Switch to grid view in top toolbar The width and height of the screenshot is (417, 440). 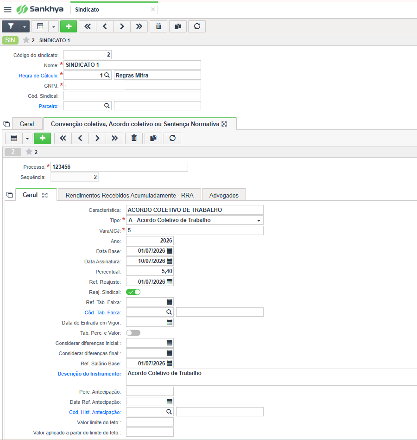coord(40,26)
